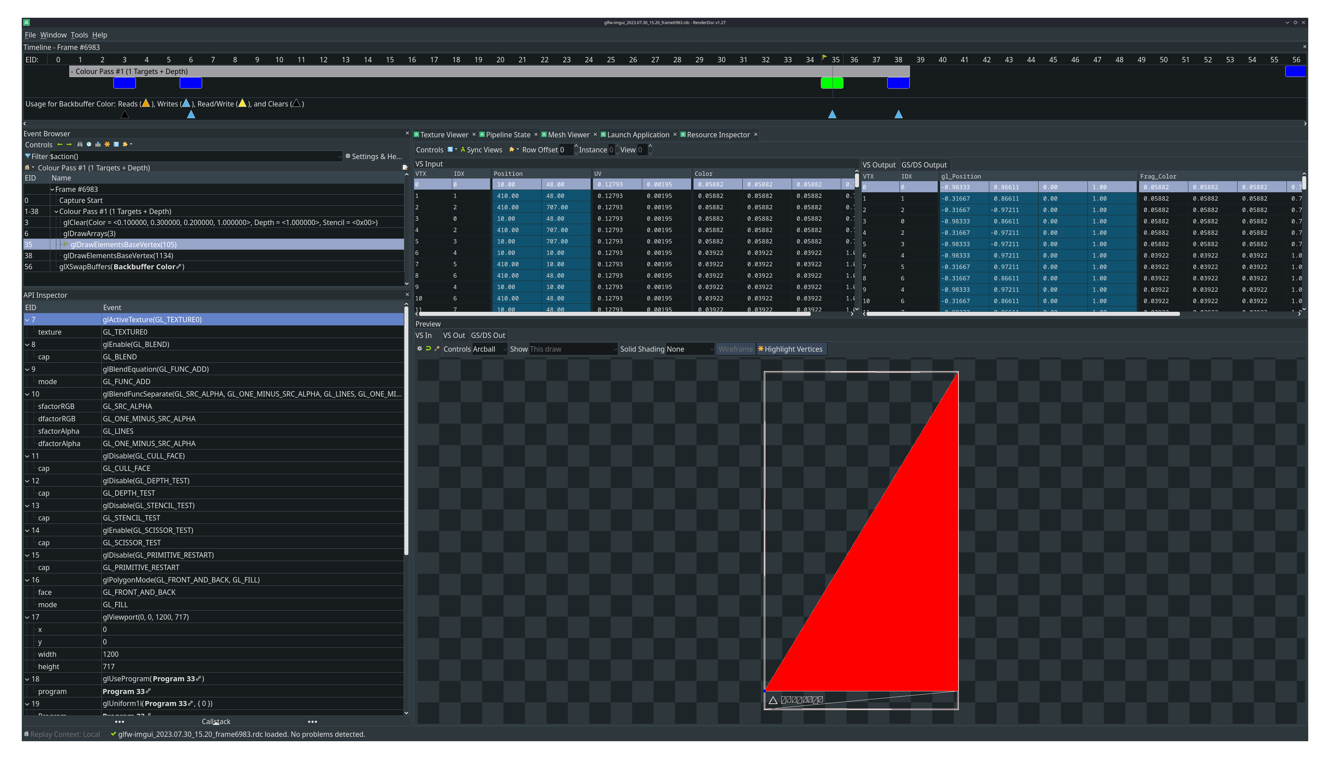Go to previous draw with the left arrow
1330x767 pixels.
60,144
